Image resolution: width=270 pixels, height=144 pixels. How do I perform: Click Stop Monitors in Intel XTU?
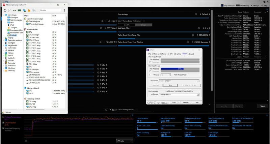pos(228,5)
